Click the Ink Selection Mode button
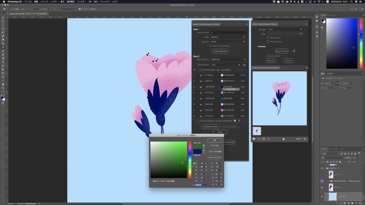The height and width of the screenshot is (205, 365). coord(210,127)
